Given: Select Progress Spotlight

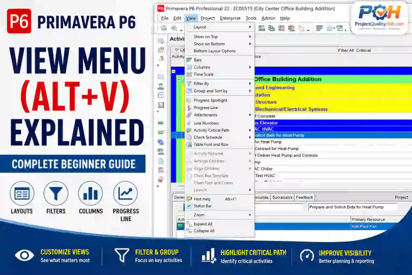Looking at the screenshot, I should tap(220, 100).
